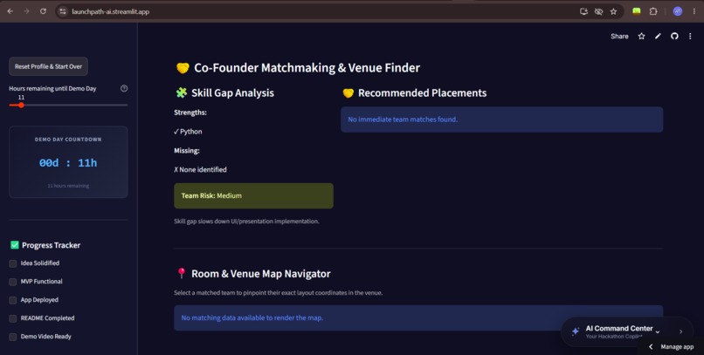Bookmark this page with the star
The width and height of the screenshot is (704, 355).
(613, 11)
